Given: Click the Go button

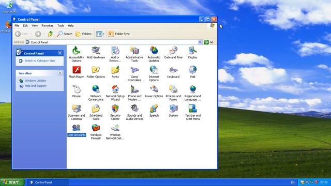Looking at the screenshot, I should [x=209, y=42].
